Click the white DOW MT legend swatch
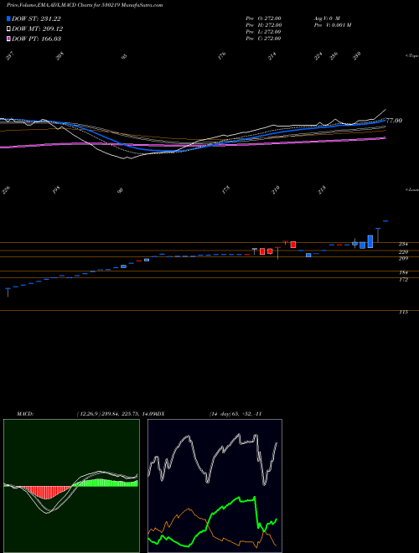Image resolution: width=419 pixels, height=553 pixels. 8,28
